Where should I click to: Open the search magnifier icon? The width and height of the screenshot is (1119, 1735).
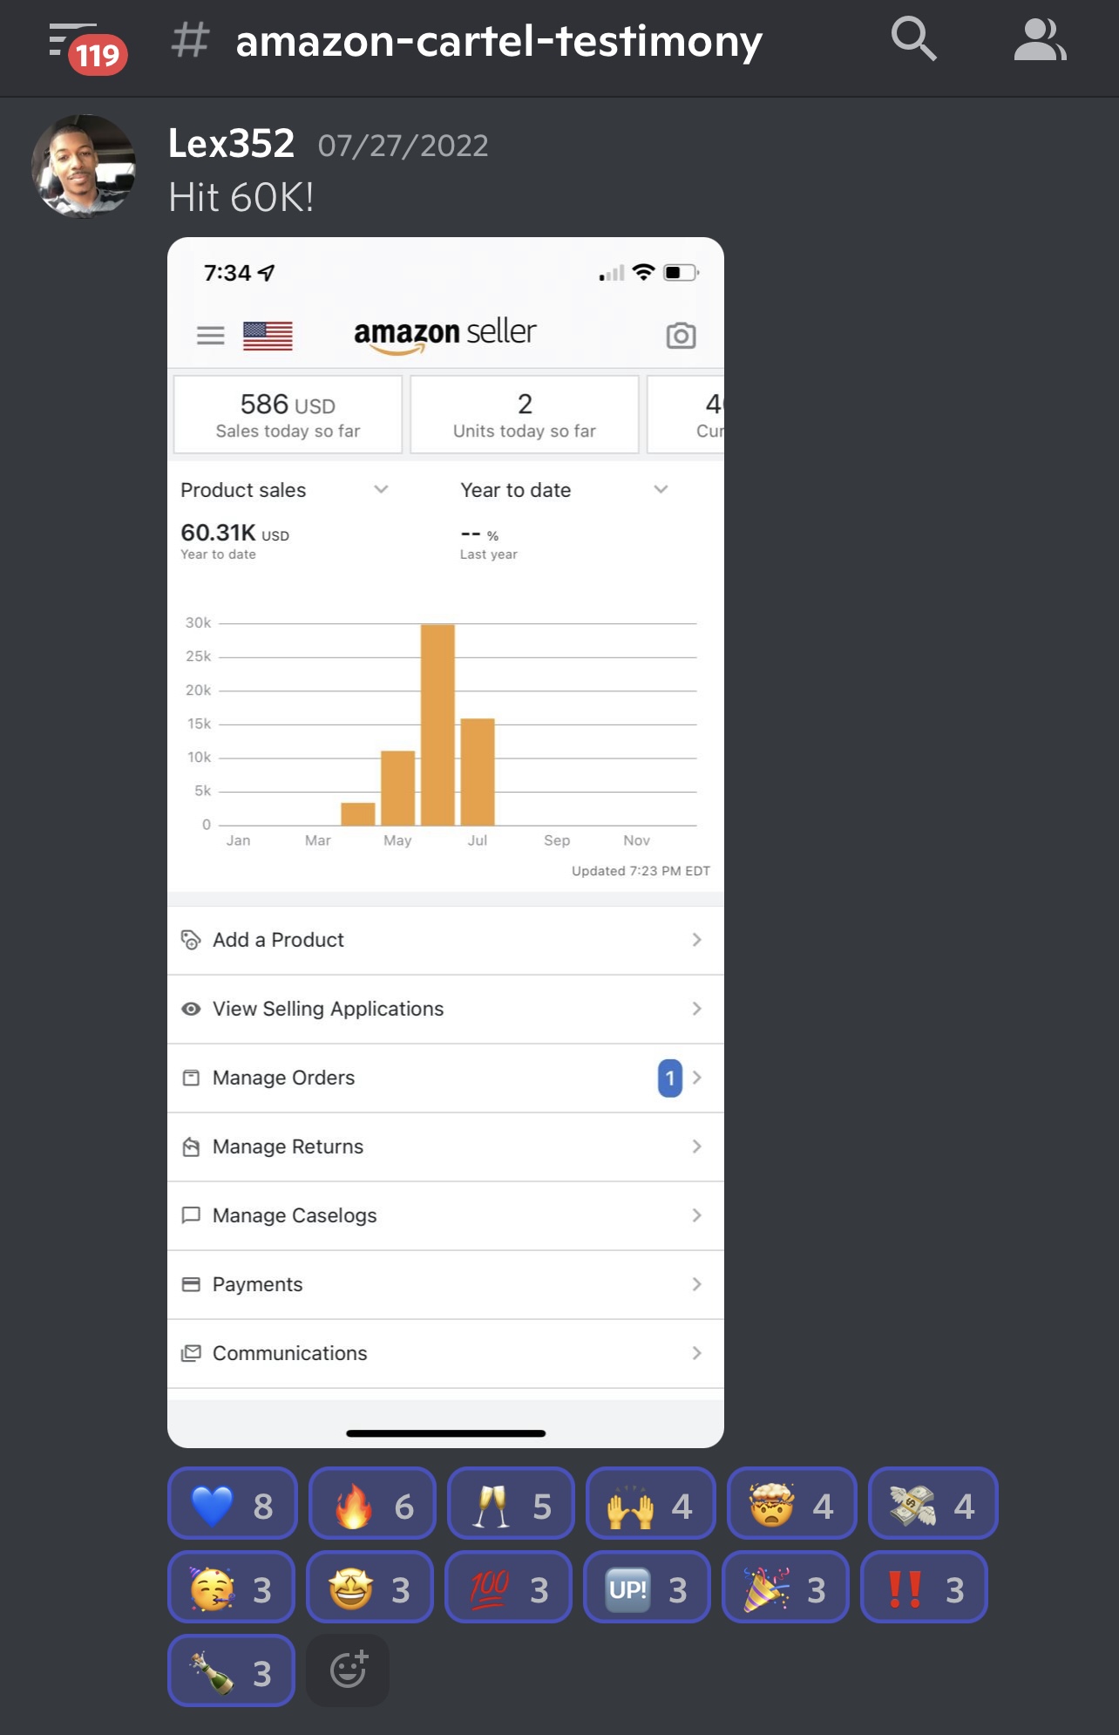[913, 40]
